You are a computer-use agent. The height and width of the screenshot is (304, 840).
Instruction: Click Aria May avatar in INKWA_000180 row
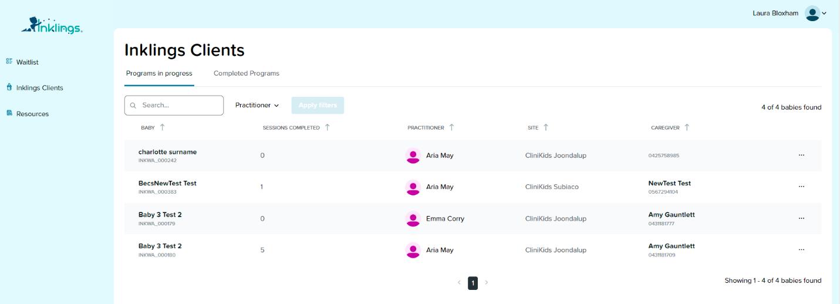413,250
